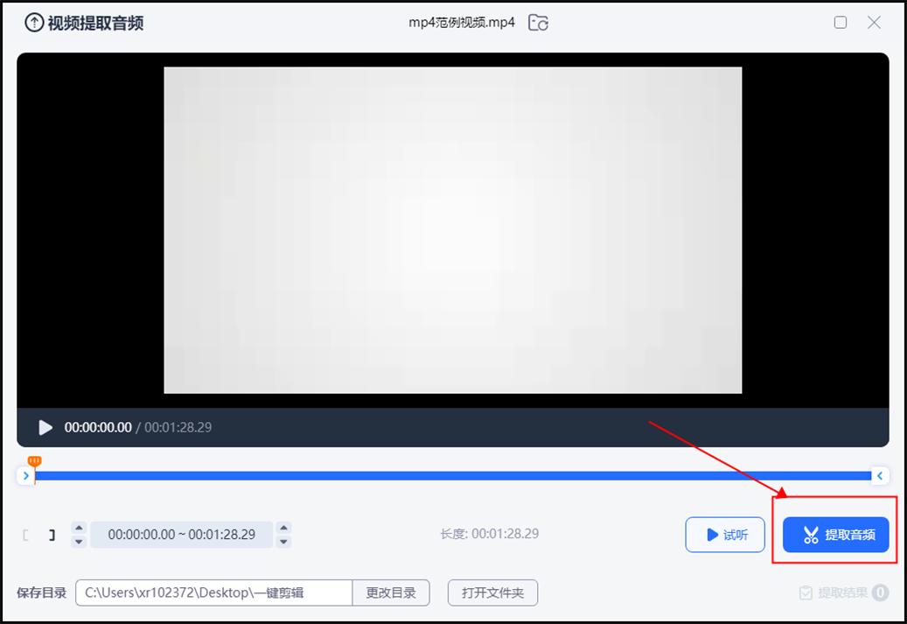This screenshot has height=624, width=907.
Task: Click the up arrow stepper beside the start bracket
Action: point(78,527)
